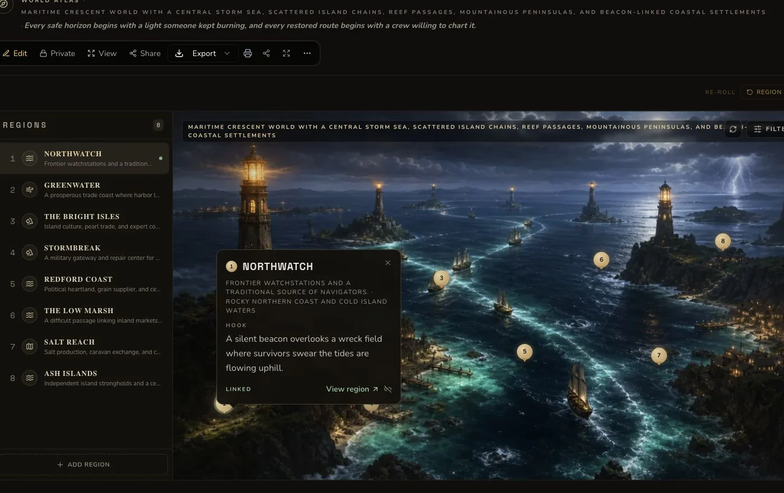Click map marker 3
The width and height of the screenshot is (784, 493).
pos(441,278)
